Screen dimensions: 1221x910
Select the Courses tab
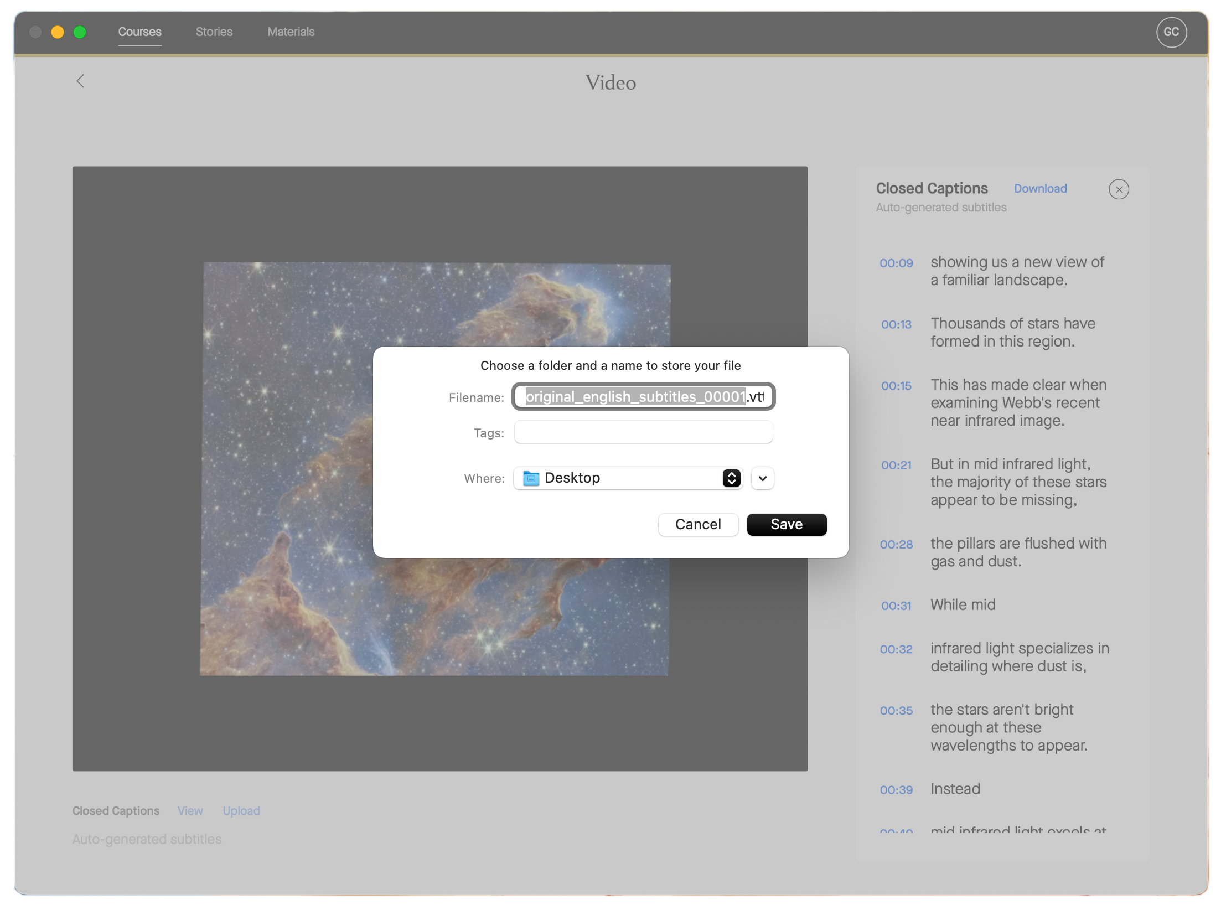tap(139, 32)
